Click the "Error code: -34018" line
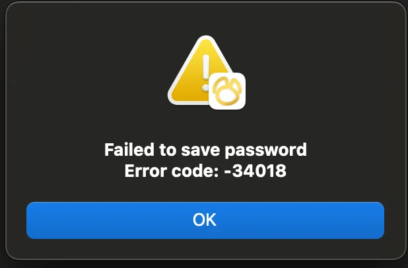 (205, 171)
